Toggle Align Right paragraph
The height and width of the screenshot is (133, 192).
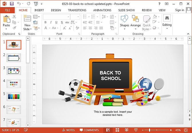click(x=96, y=28)
